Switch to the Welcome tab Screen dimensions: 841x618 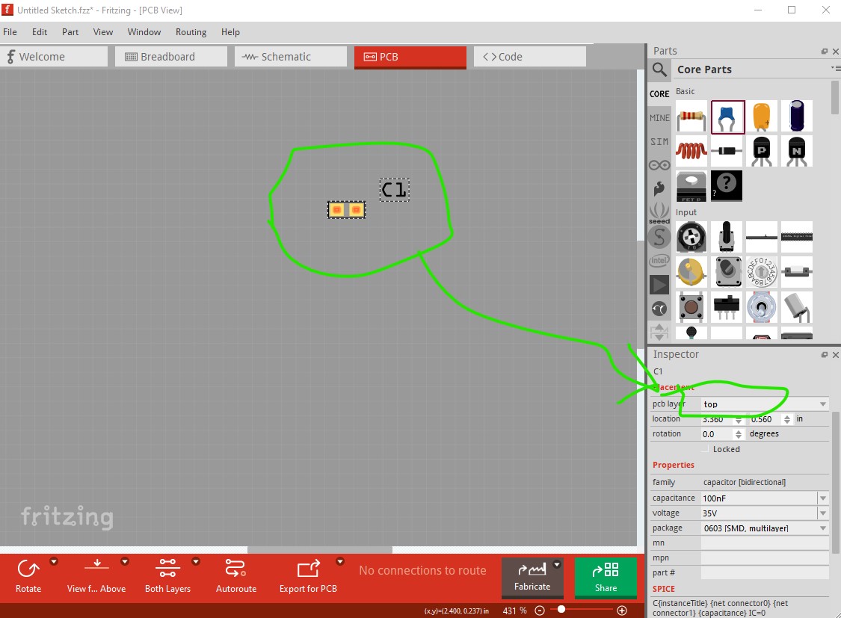coord(54,57)
